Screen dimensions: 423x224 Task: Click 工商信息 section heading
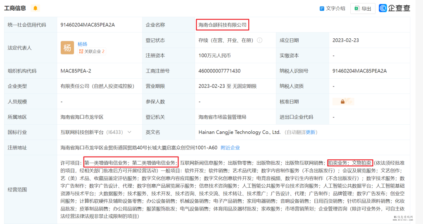[15, 8]
